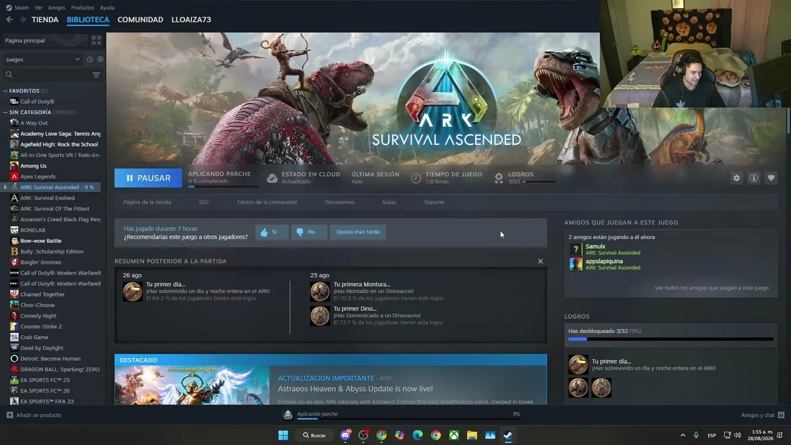This screenshot has width=791, height=445.
Task: Open File Explorer from the taskbar
Action: pos(472,435)
